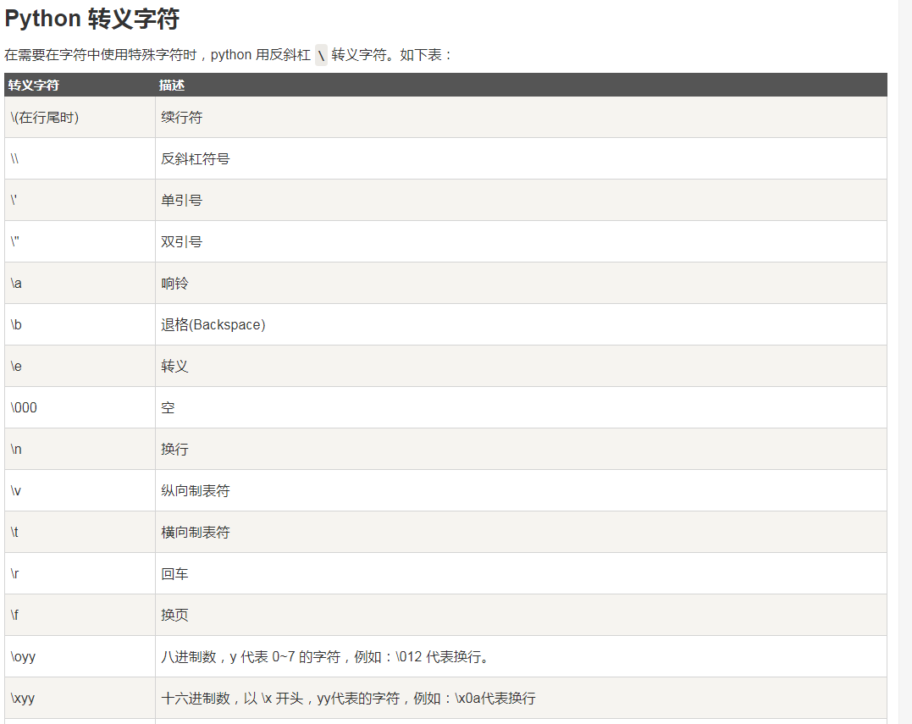This screenshot has width=912, height=724.
Task: Click the '反斜杠符号' description
Action: [x=196, y=158]
